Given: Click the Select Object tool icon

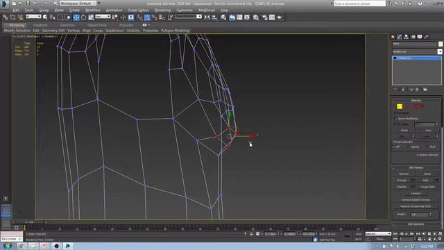Looking at the screenshot, I should point(45,17).
